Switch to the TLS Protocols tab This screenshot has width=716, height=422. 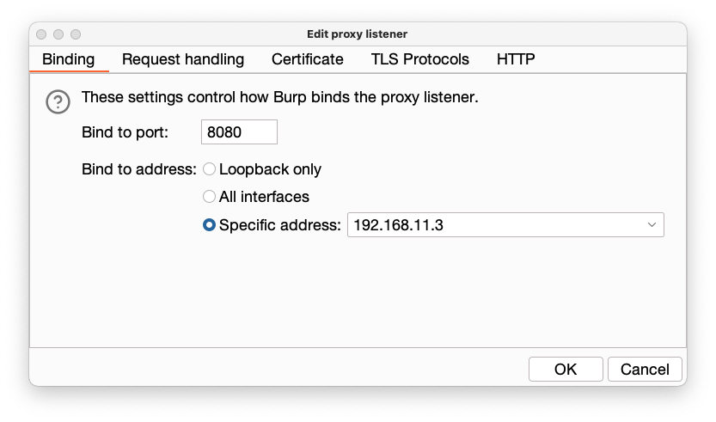point(420,59)
